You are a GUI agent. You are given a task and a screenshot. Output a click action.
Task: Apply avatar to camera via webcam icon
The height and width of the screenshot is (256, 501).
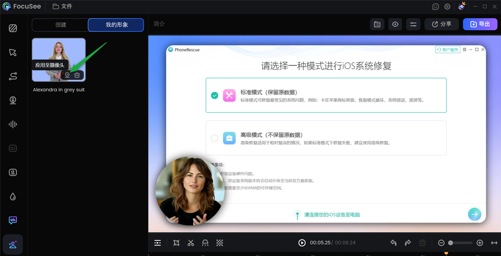pyautogui.click(x=67, y=75)
